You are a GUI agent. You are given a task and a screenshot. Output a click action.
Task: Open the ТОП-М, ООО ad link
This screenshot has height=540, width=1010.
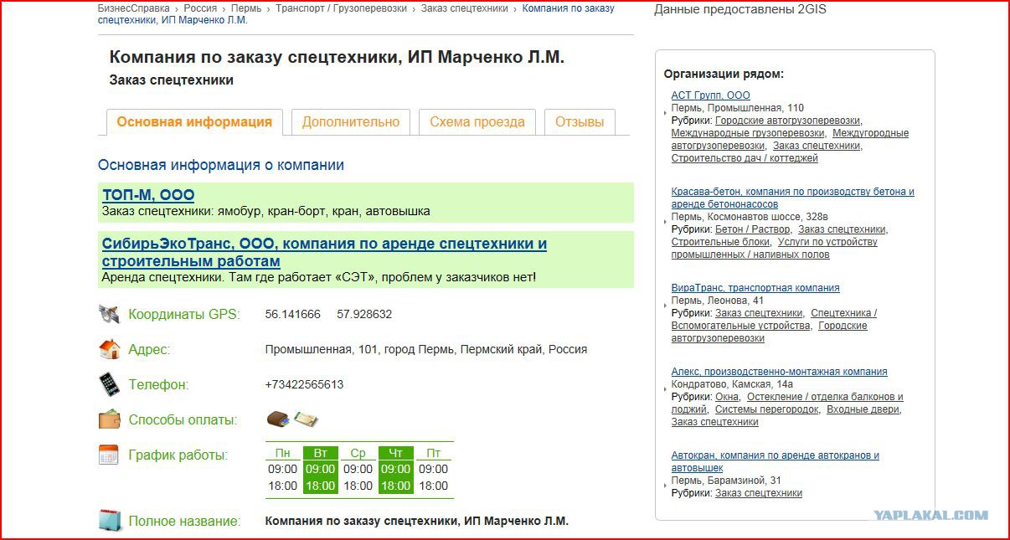tap(148, 195)
